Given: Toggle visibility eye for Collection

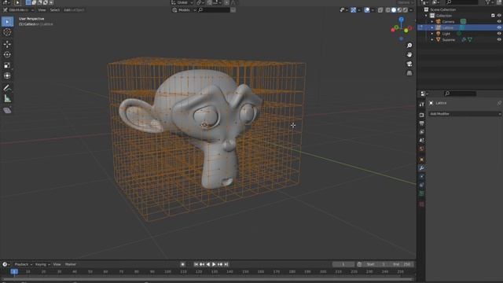Looking at the screenshot, I should click(499, 16).
